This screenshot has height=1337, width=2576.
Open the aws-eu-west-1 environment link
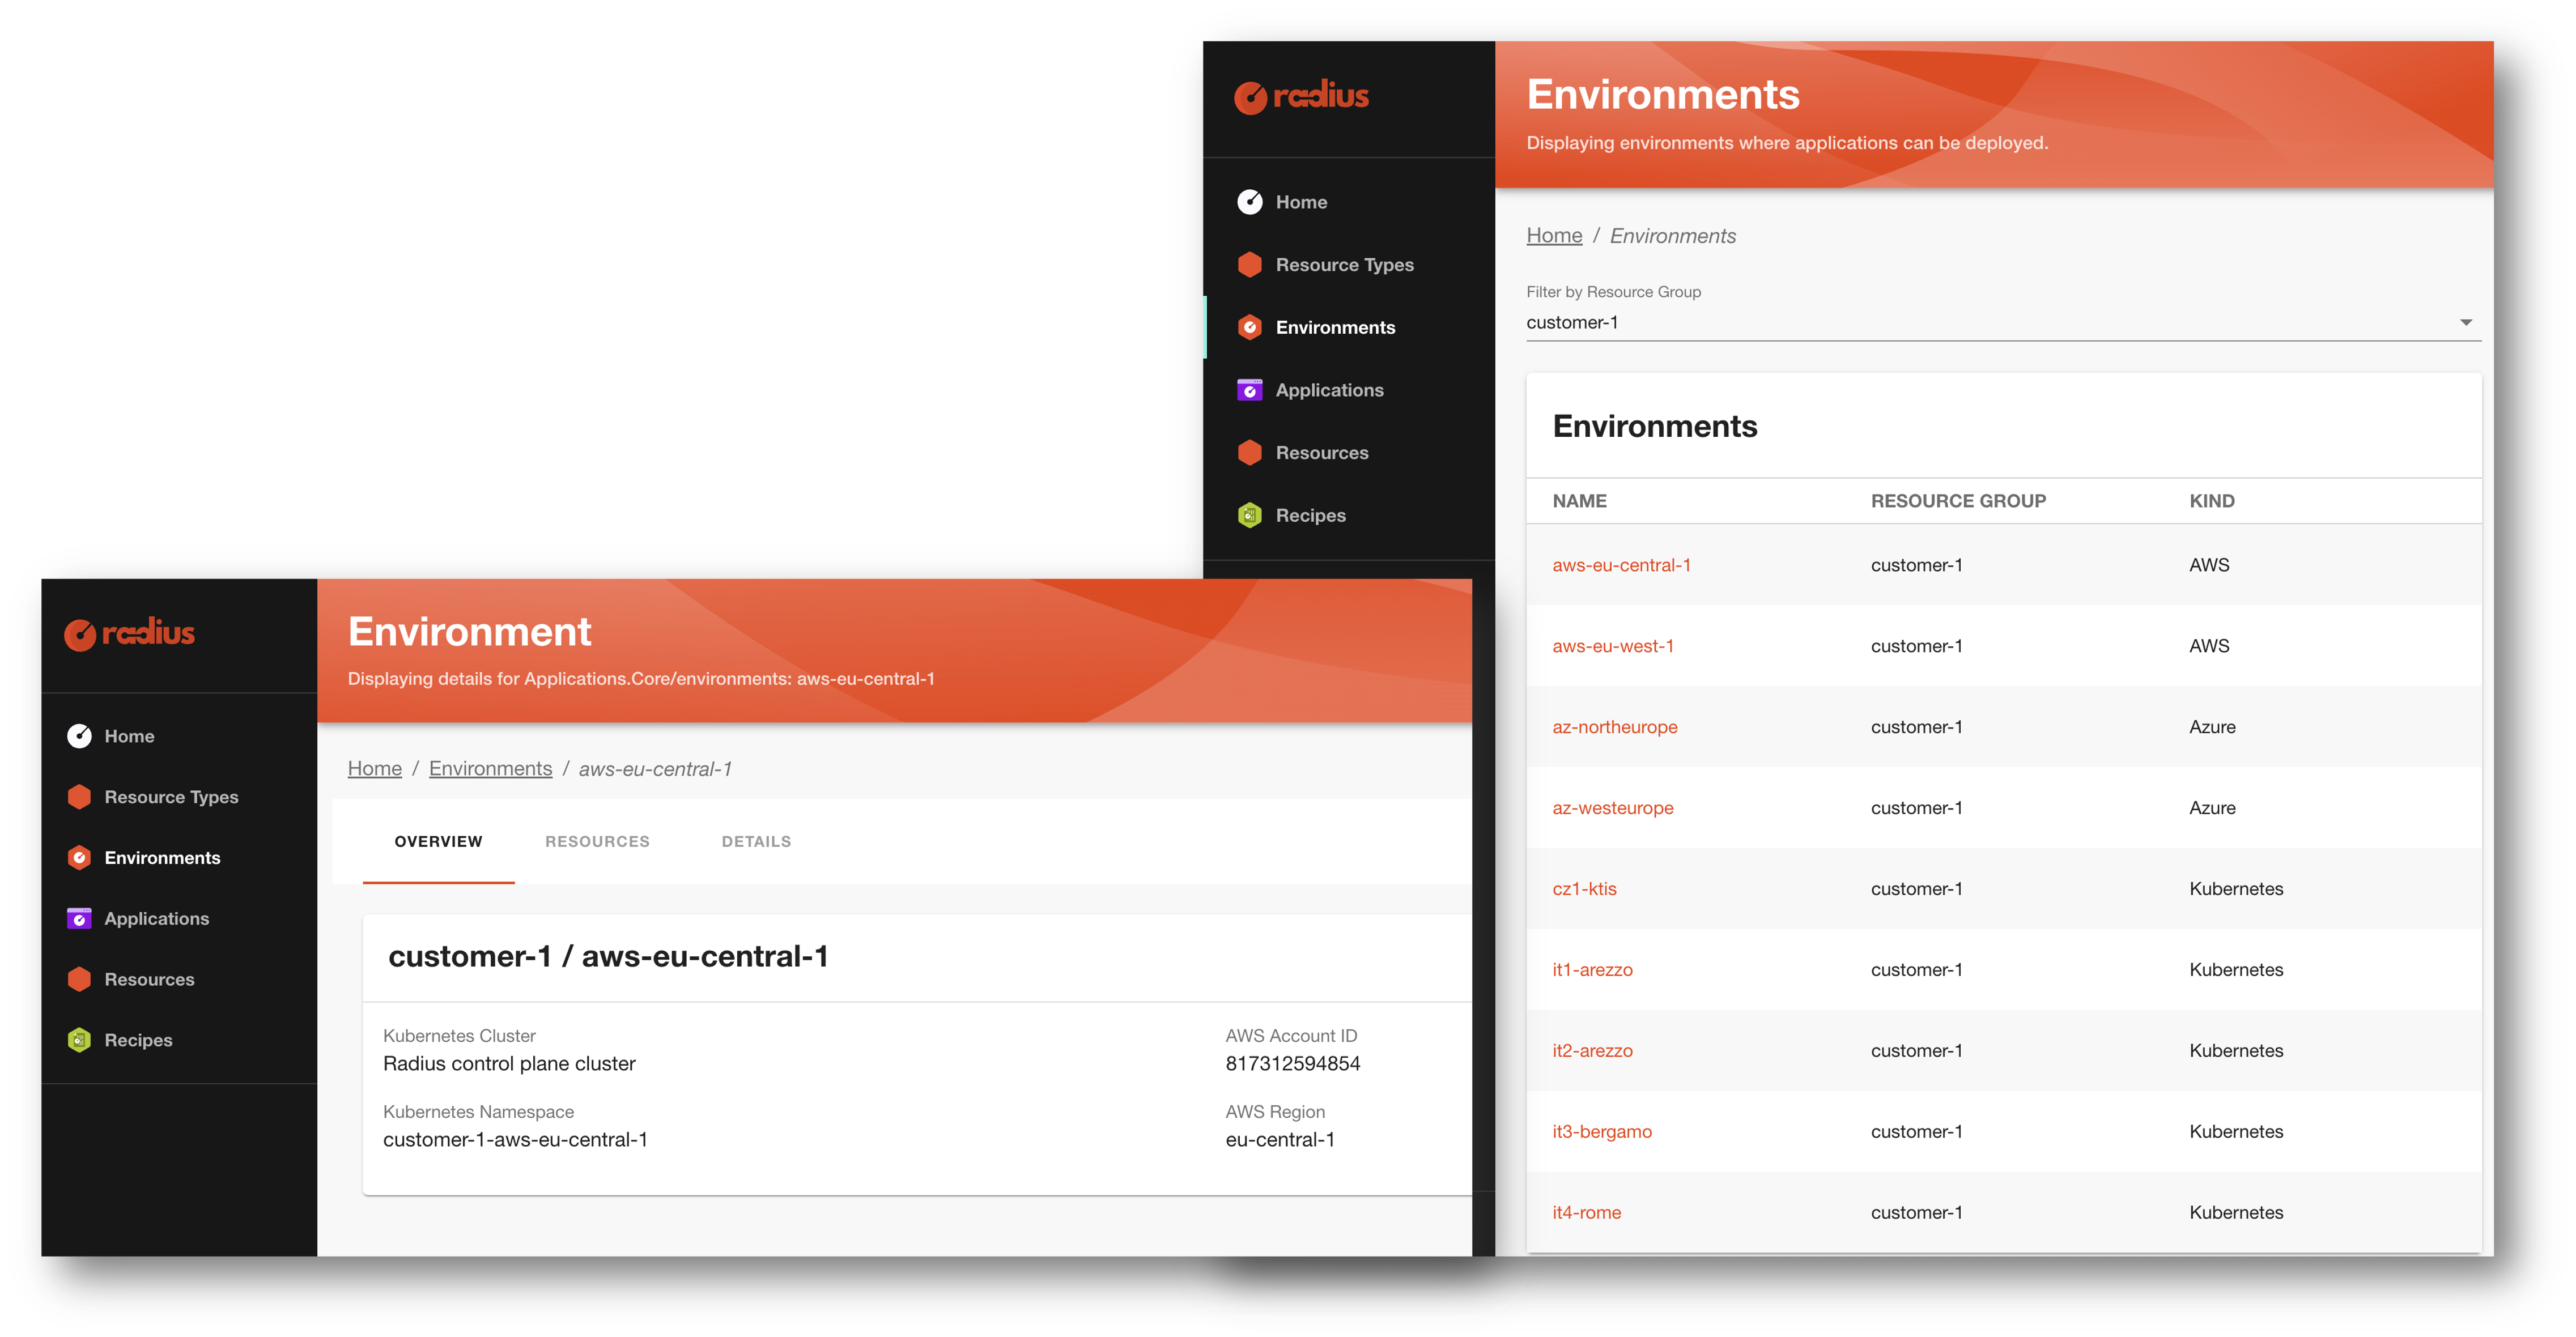[x=1612, y=646]
